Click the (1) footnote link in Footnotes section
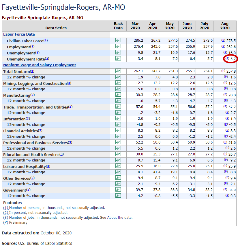This screenshot has height=248, width=238. point(6,208)
